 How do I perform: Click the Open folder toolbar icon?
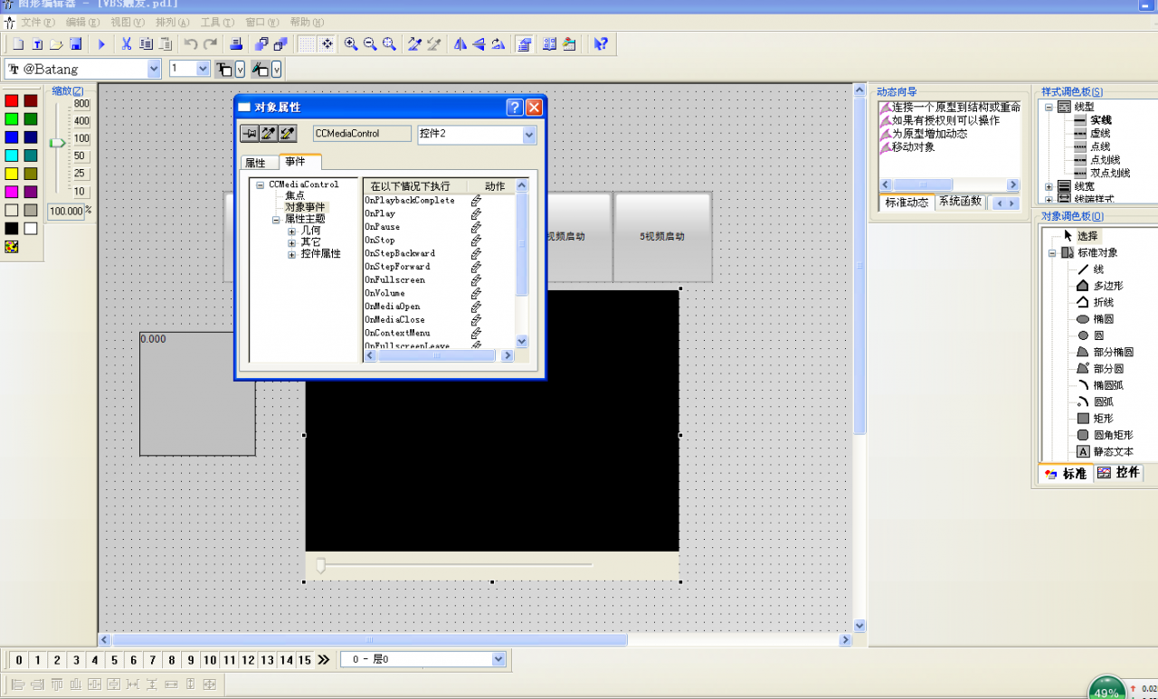56,43
